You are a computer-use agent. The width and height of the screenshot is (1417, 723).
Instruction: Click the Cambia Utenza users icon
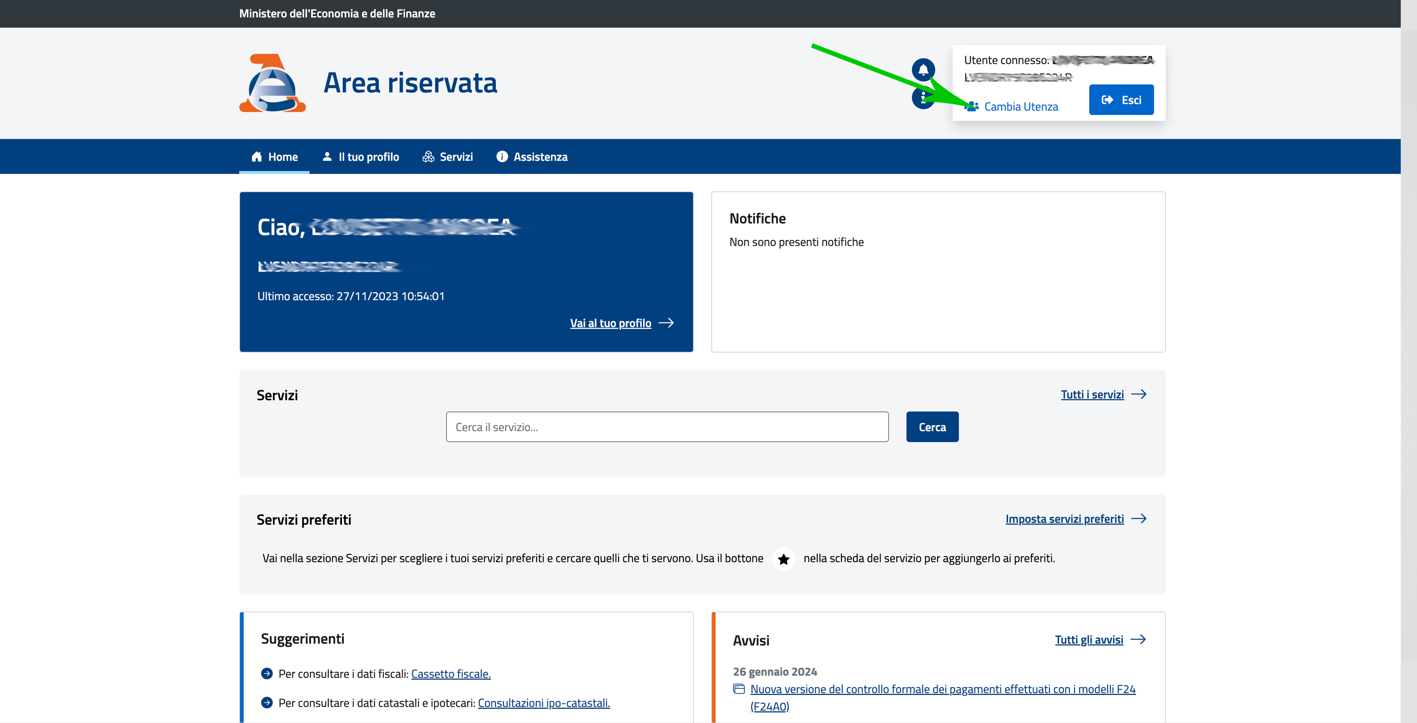972,106
